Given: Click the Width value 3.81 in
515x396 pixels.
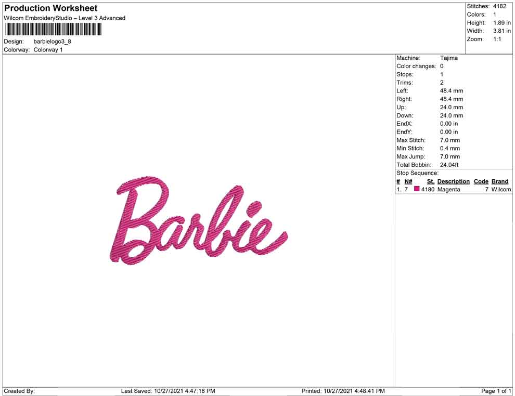Looking at the screenshot, I should 502,31.
